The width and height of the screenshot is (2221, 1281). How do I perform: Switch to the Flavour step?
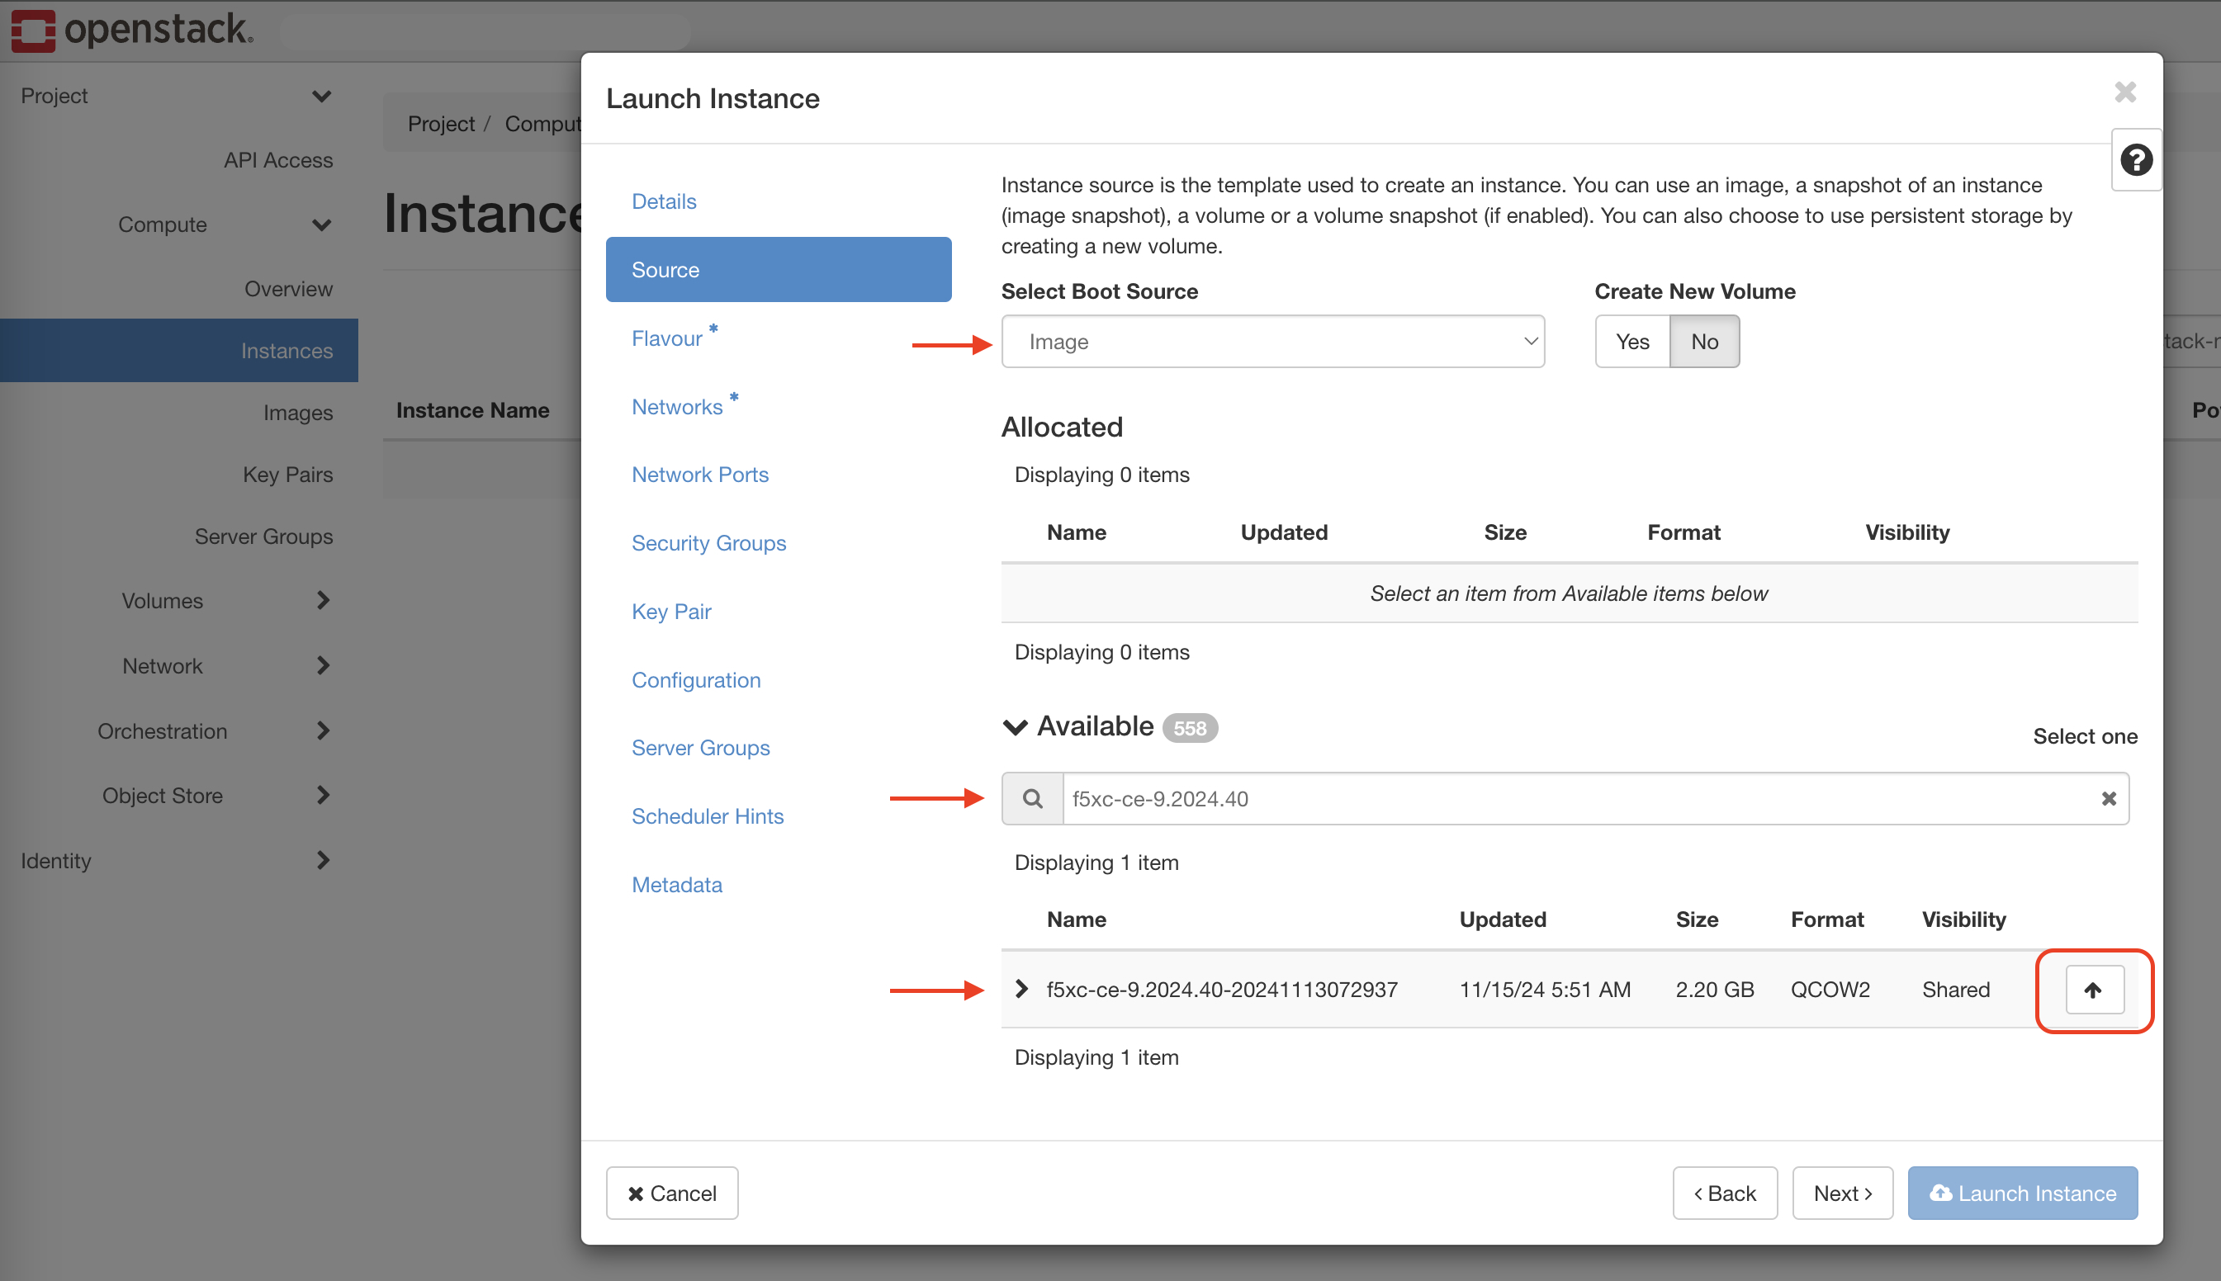coord(668,338)
